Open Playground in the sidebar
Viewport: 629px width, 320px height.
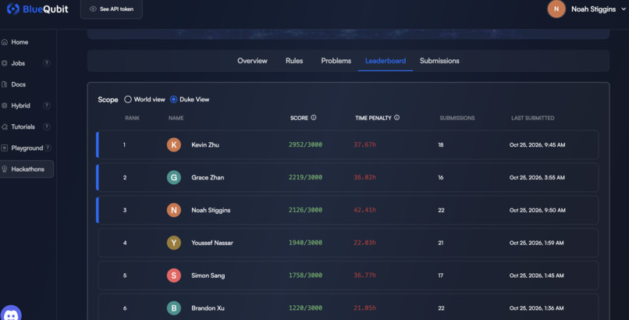pyautogui.click(x=27, y=148)
